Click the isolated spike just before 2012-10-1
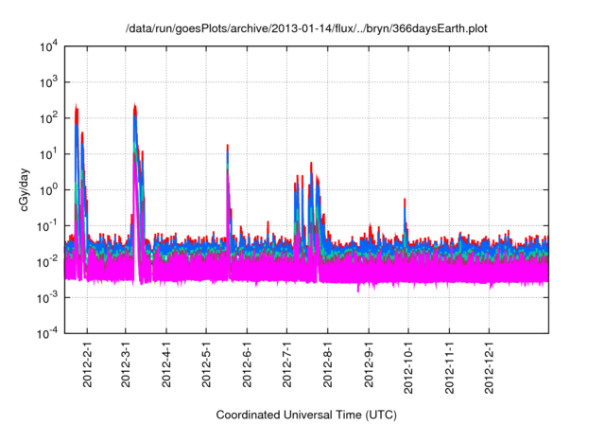 pyautogui.click(x=405, y=203)
